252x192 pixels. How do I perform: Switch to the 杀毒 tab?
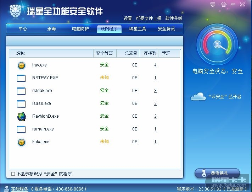(51, 29)
